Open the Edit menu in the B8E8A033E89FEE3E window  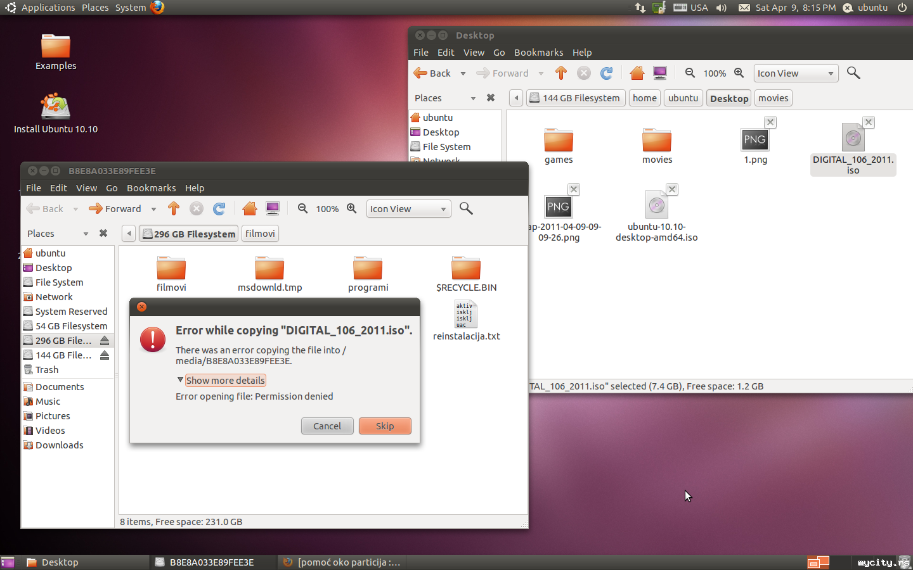coord(58,188)
